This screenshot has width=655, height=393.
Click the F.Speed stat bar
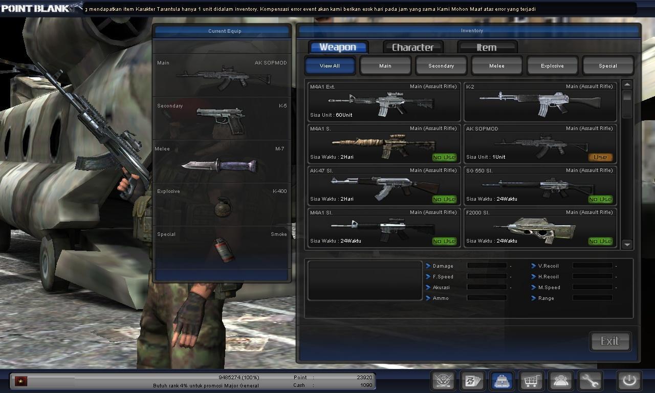pyautogui.click(x=487, y=276)
